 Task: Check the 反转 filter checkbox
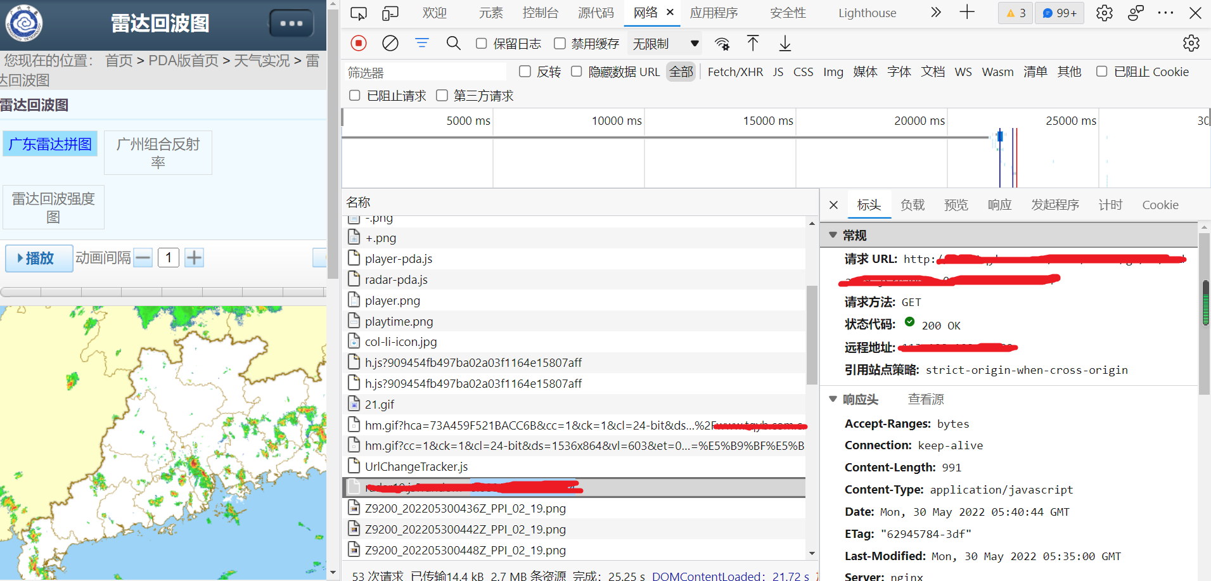coord(525,72)
